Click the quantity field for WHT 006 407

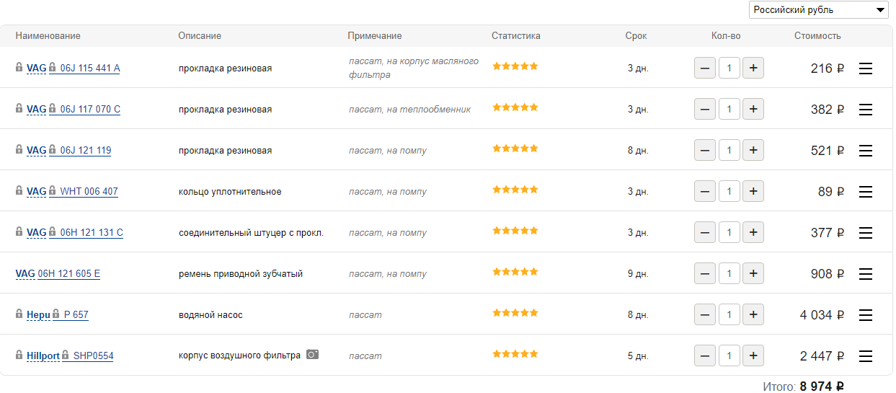(729, 192)
